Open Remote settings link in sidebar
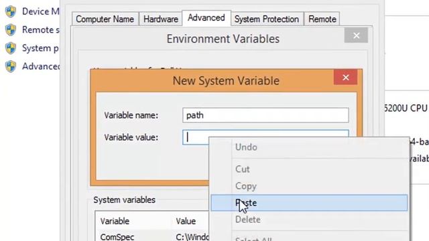429x241 pixels. [x=40, y=29]
